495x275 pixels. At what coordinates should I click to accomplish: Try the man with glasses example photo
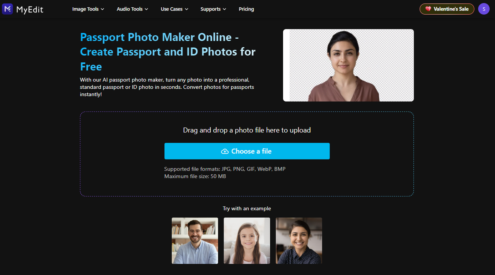point(195,241)
